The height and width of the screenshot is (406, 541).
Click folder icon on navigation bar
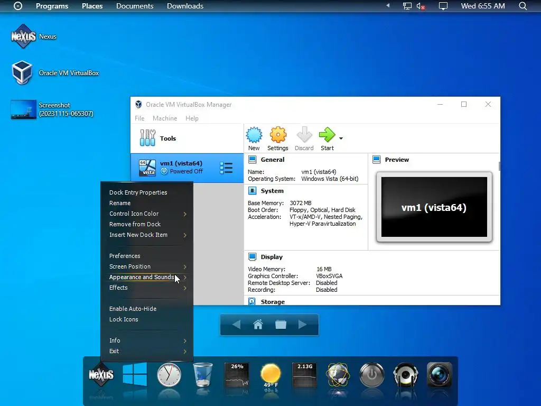pyautogui.click(x=281, y=325)
